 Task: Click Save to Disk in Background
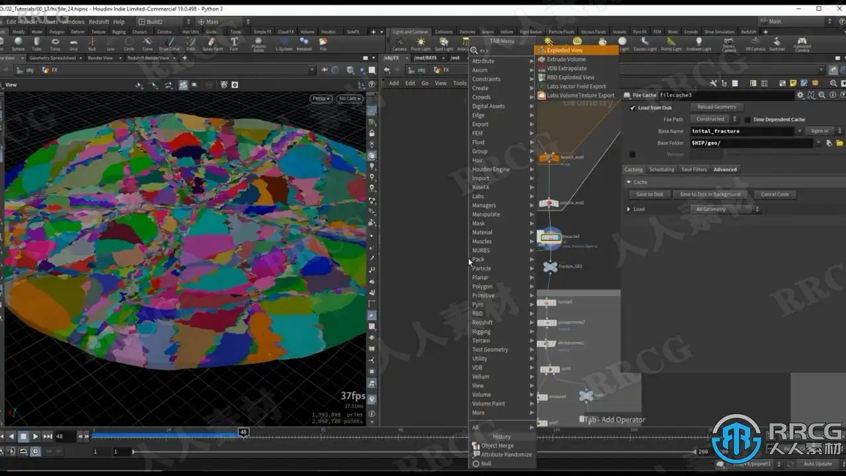pos(710,194)
